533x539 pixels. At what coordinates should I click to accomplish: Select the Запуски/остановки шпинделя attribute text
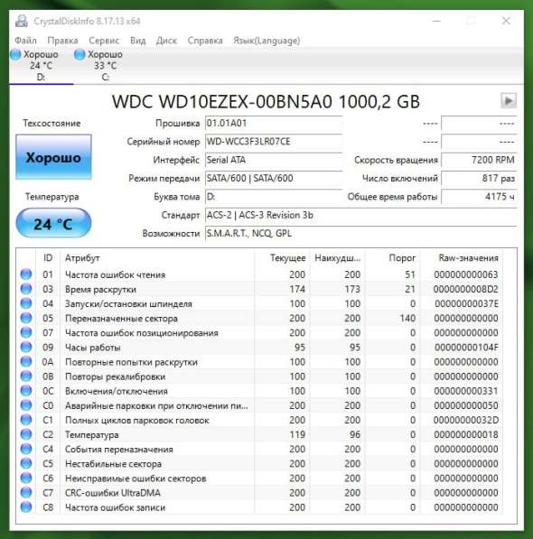128,304
